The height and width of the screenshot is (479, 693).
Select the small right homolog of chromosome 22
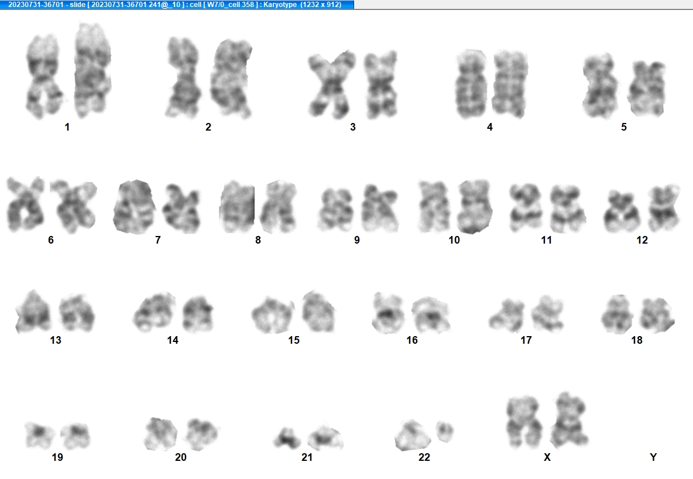(x=445, y=432)
